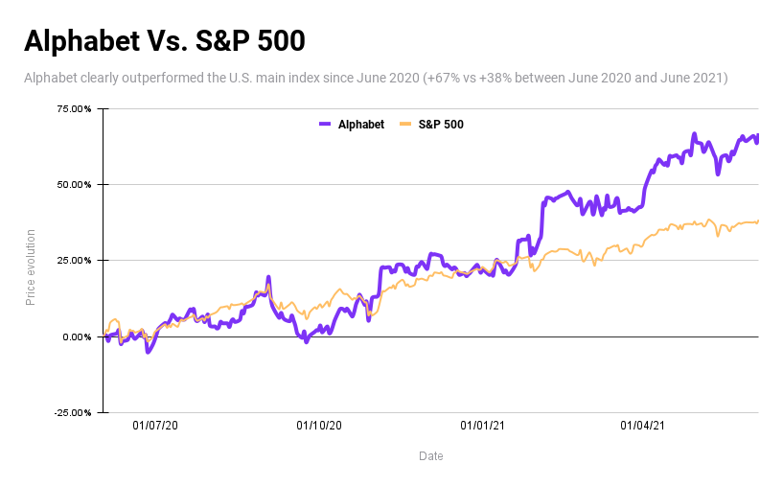The height and width of the screenshot is (487, 783).
Task: Click the purple Alphabet line's highest peak
Action: [694, 134]
